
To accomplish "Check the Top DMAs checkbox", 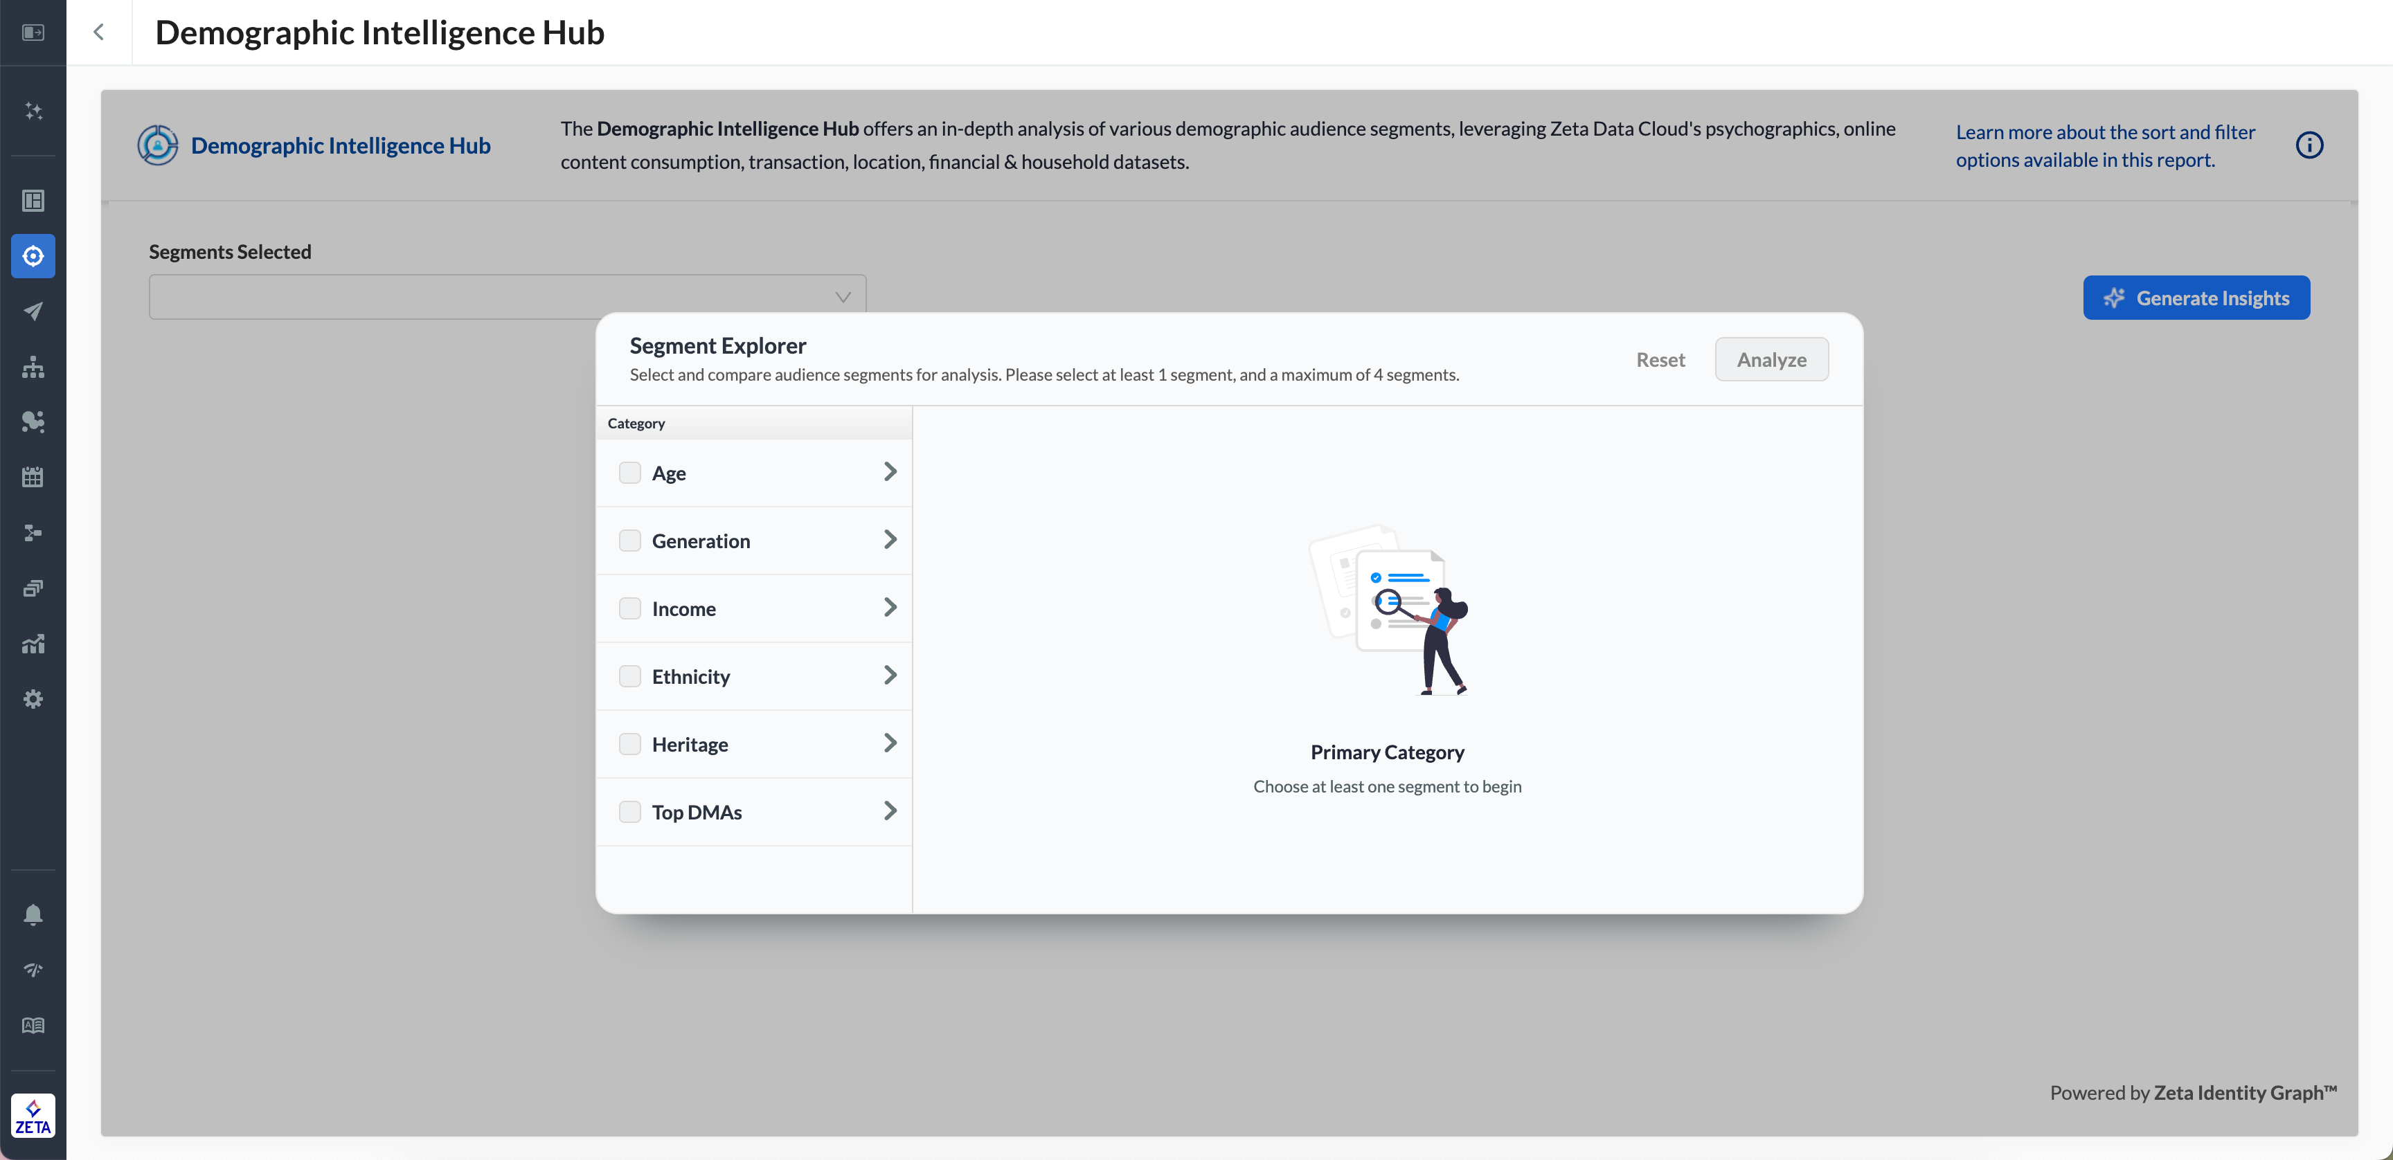I will (630, 812).
